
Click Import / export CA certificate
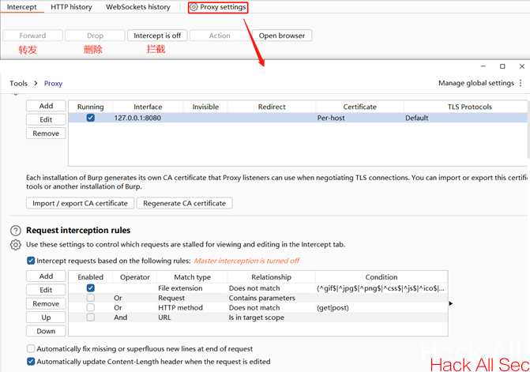coord(80,204)
